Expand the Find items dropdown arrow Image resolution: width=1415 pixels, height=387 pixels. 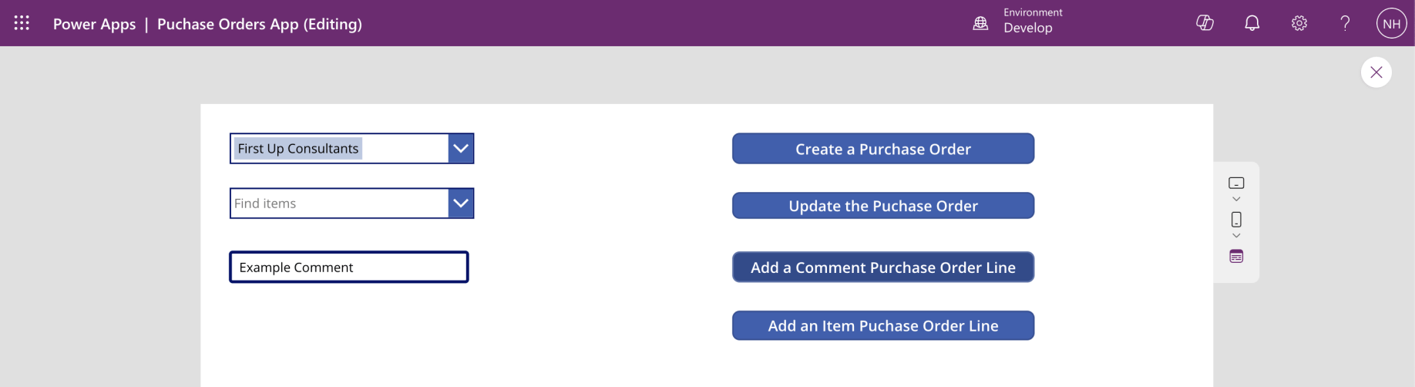[x=461, y=204]
